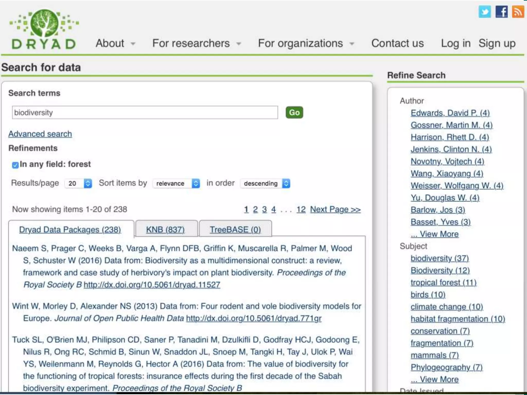
Task: Uncheck the 'In any field: forest' refinement
Action: 15,165
